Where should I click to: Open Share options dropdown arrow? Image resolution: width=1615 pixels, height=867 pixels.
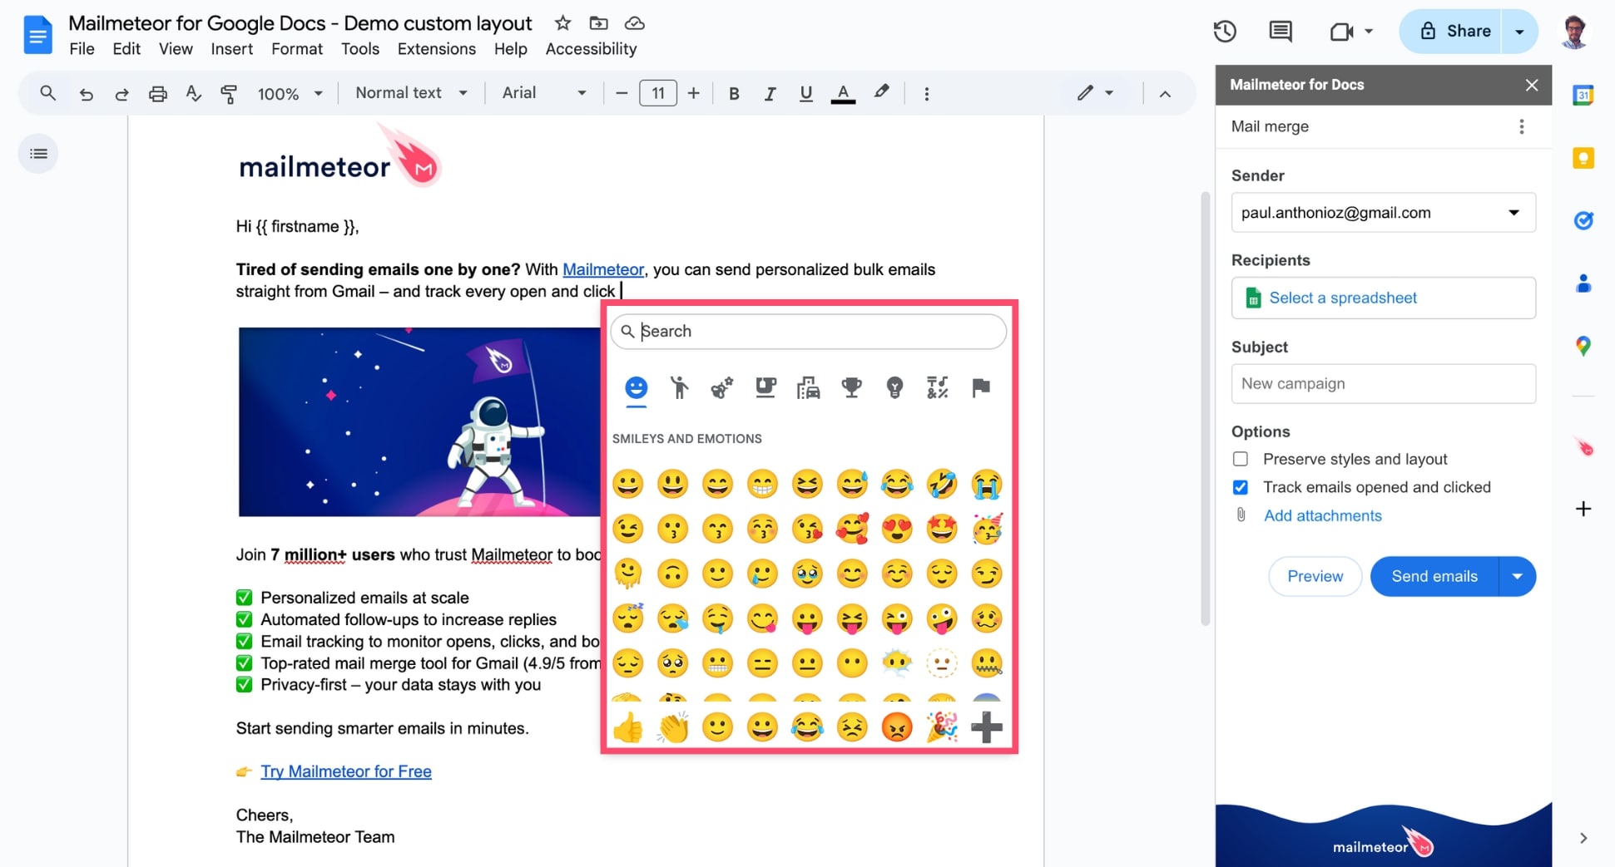(x=1519, y=32)
